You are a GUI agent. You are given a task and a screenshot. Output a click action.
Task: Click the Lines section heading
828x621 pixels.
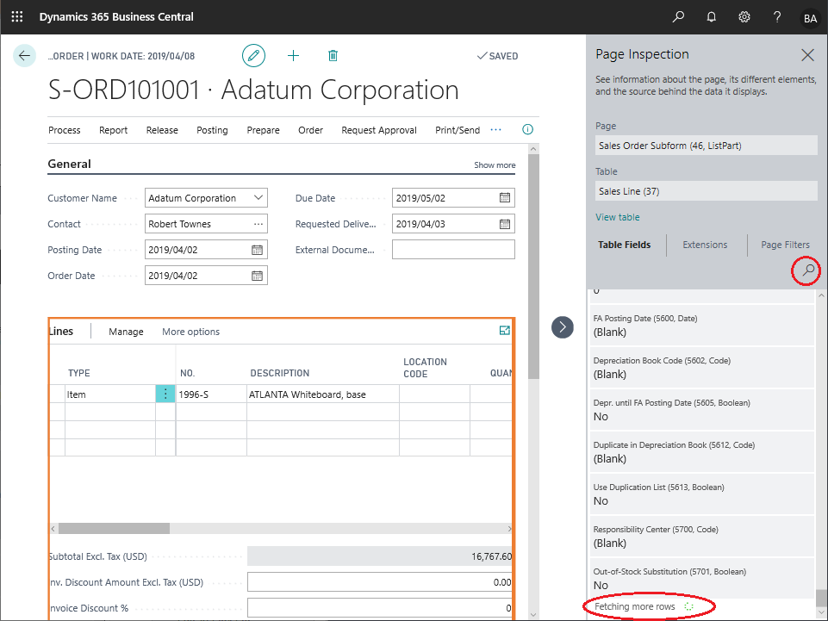click(61, 331)
